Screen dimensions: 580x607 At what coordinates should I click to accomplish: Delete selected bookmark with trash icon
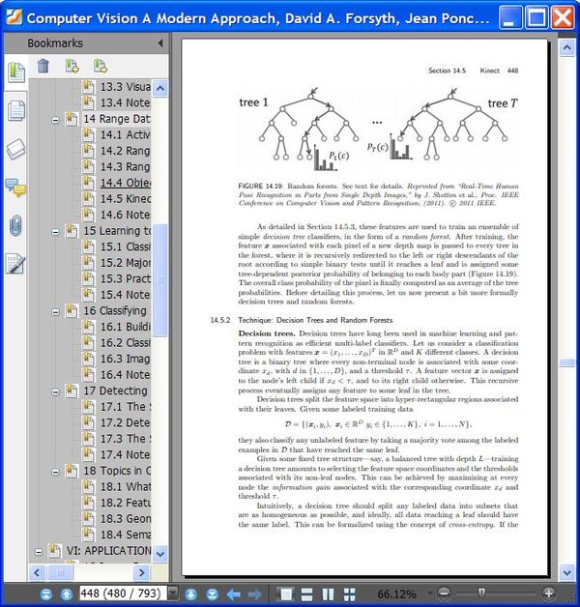(x=43, y=66)
